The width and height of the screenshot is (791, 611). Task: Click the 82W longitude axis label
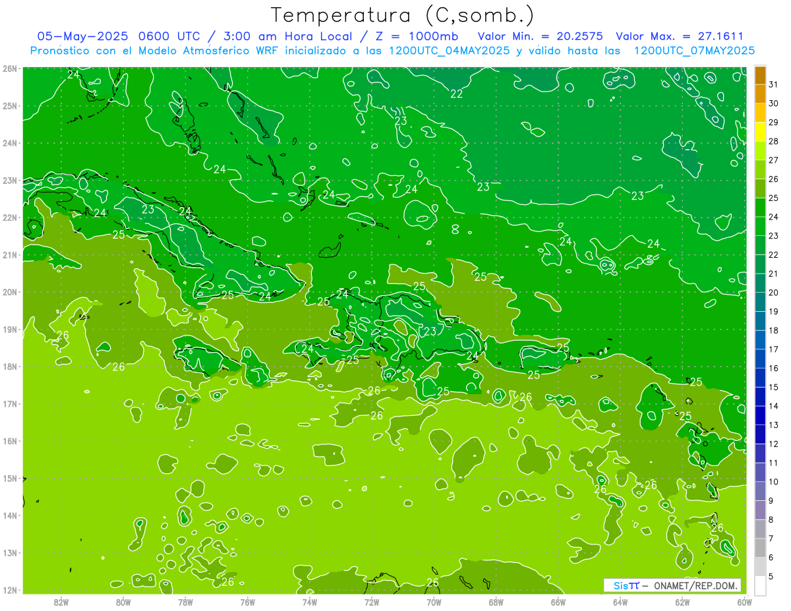tap(61, 601)
